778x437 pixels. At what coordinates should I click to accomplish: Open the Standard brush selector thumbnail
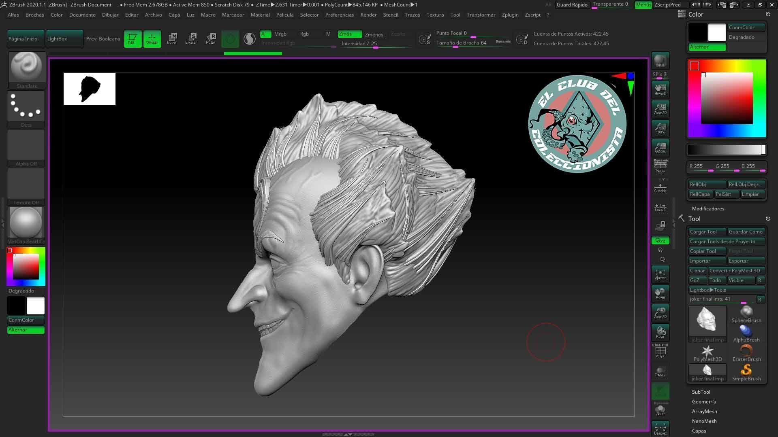pos(26,70)
